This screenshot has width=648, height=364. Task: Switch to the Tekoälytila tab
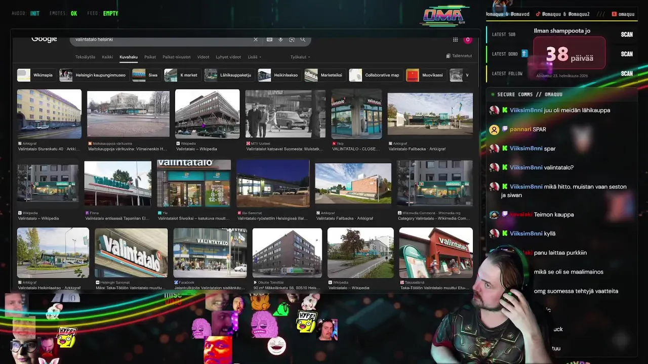pos(85,57)
